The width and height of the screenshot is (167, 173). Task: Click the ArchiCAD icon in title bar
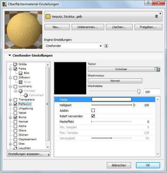tap(4, 4)
